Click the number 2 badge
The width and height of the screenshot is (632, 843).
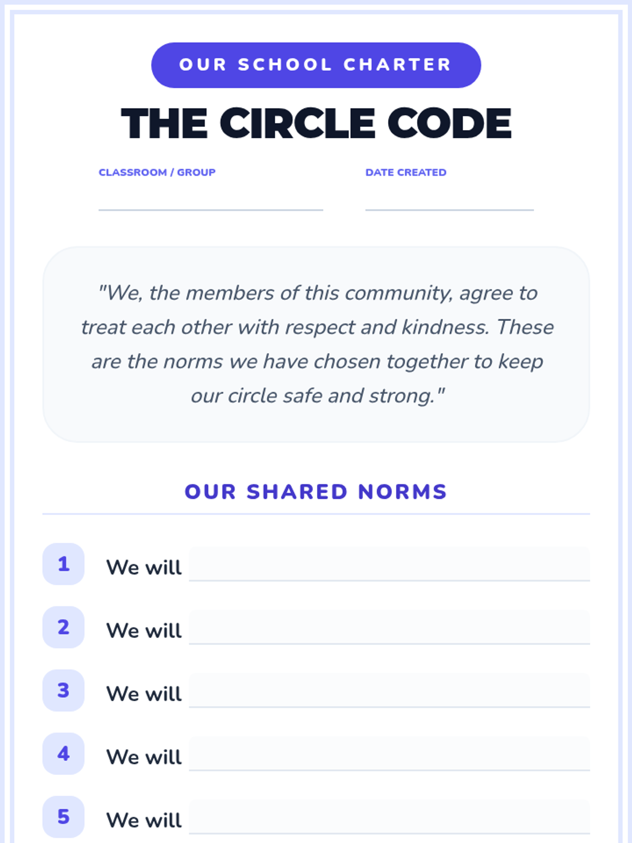click(63, 627)
